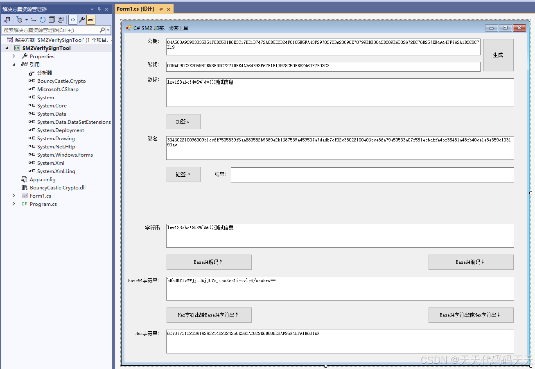Click the search magnifier in Solution Explorer
The width and height of the screenshot is (535, 369).
pos(102,30)
